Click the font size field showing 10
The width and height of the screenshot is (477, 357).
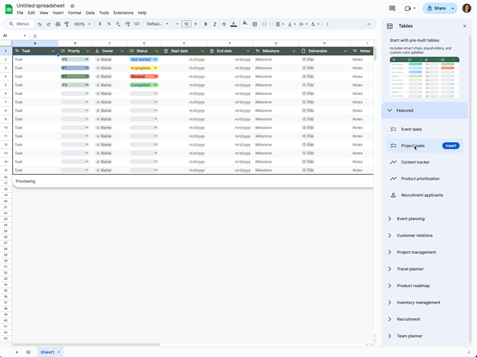point(187,24)
